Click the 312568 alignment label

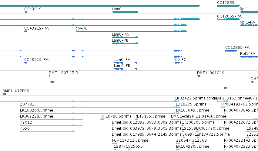(199, 140)
